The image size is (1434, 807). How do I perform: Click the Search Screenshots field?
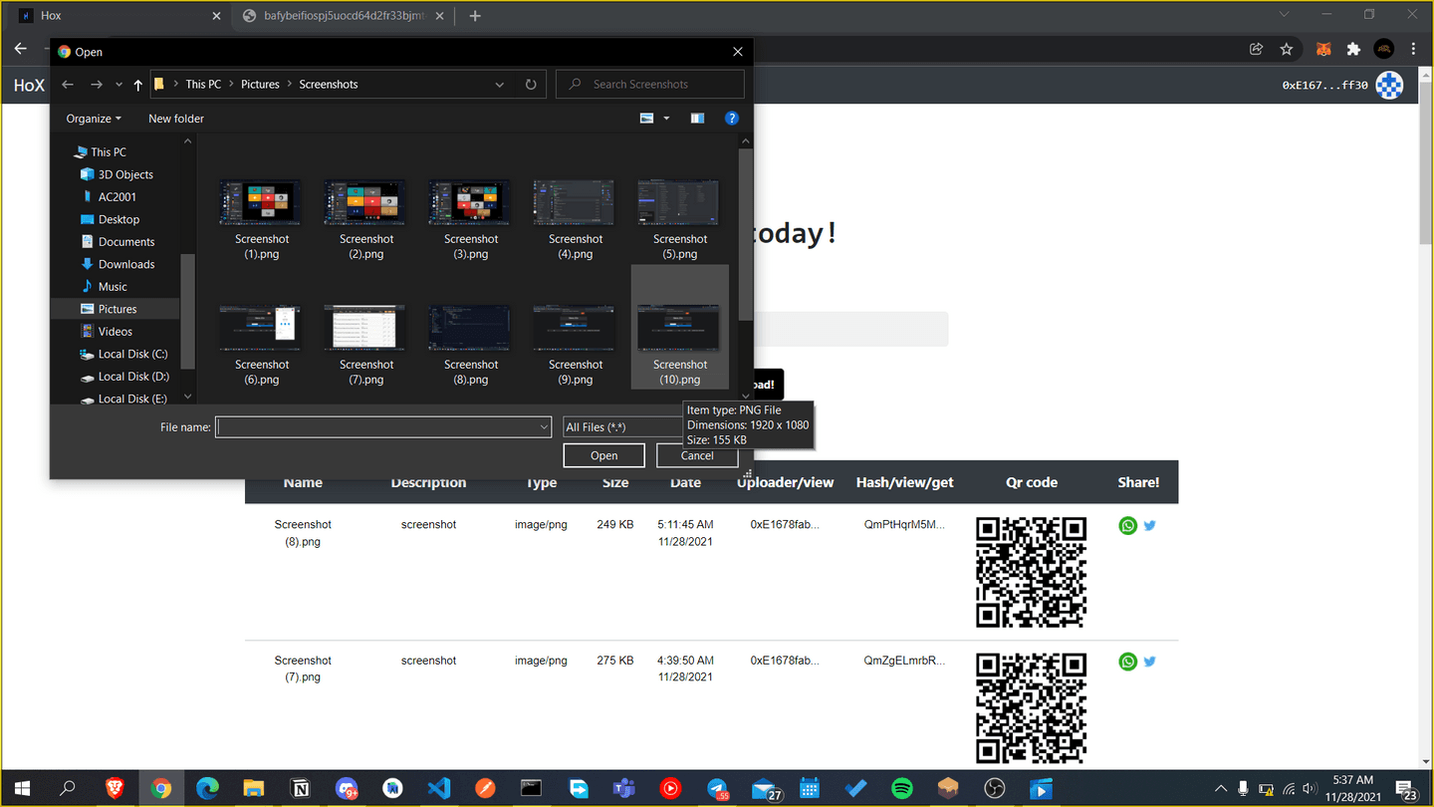click(650, 85)
